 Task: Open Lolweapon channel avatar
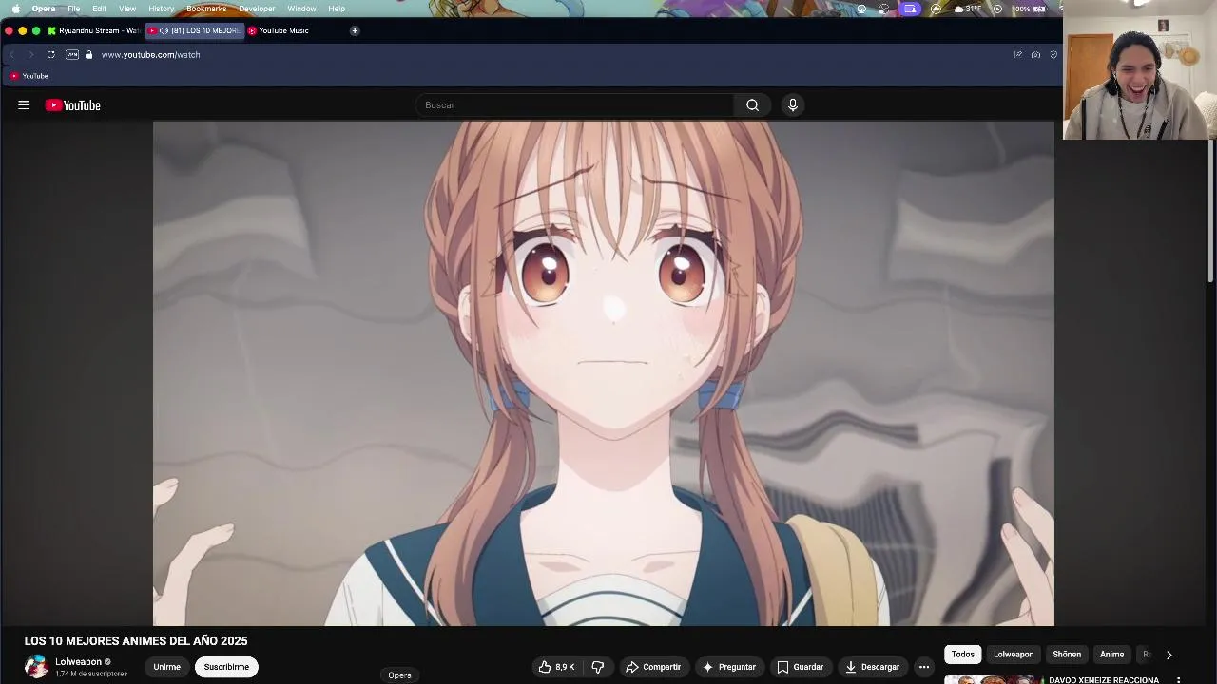[36, 667]
